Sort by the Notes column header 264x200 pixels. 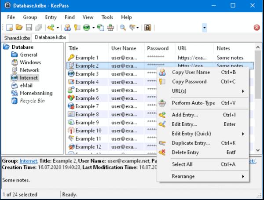point(234,48)
